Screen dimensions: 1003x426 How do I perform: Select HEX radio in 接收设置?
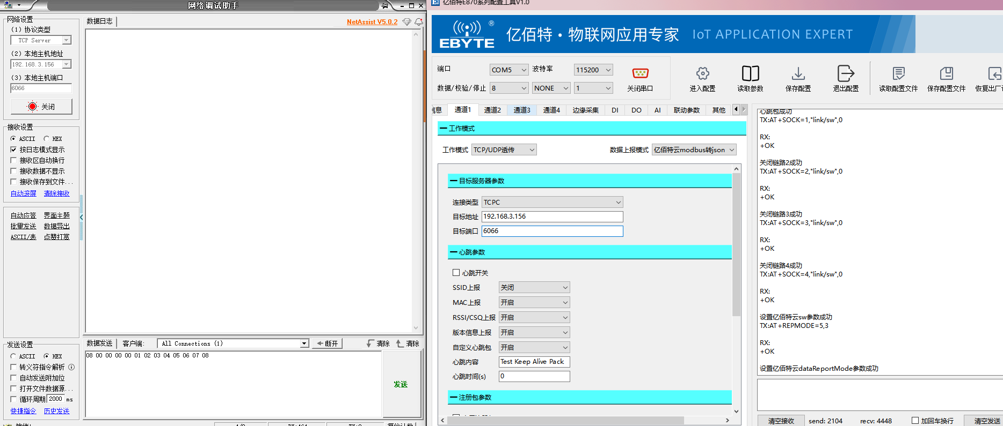47,139
